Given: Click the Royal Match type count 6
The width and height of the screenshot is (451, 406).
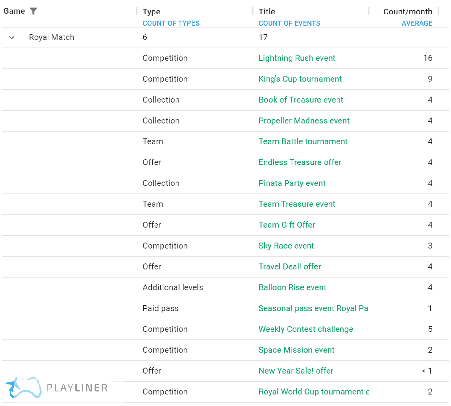Looking at the screenshot, I should pos(145,37).
